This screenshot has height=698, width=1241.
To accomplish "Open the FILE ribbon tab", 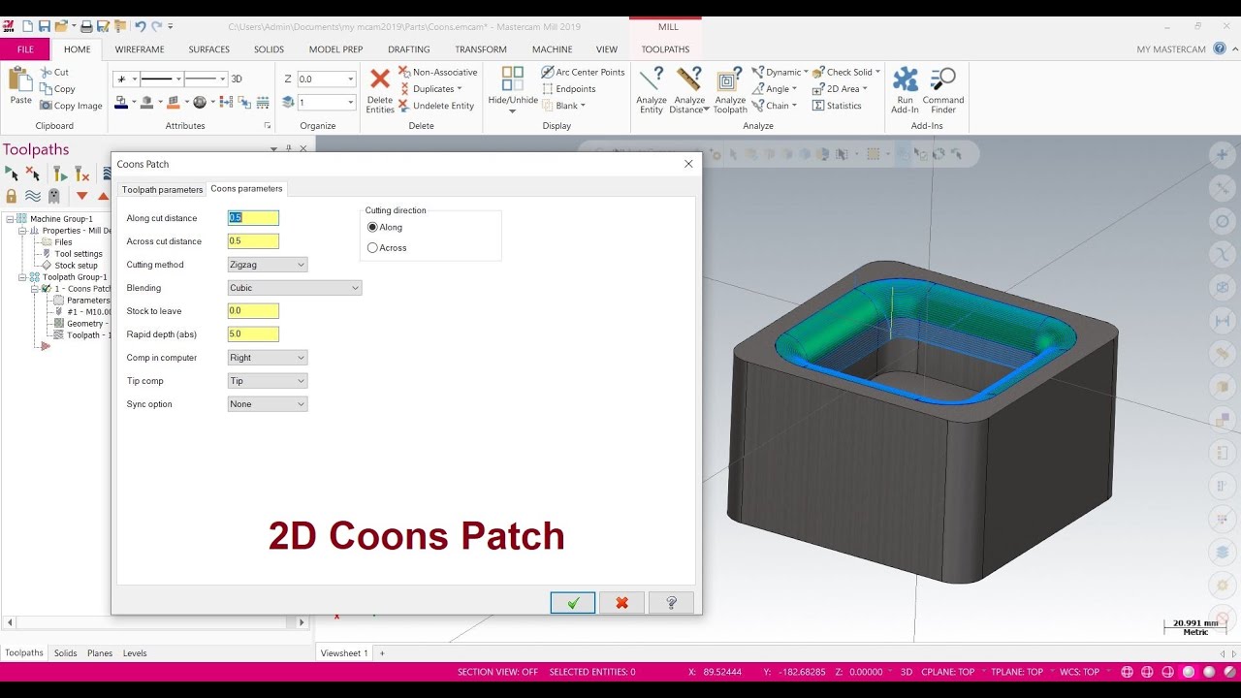I will click(x=25, y=49).
